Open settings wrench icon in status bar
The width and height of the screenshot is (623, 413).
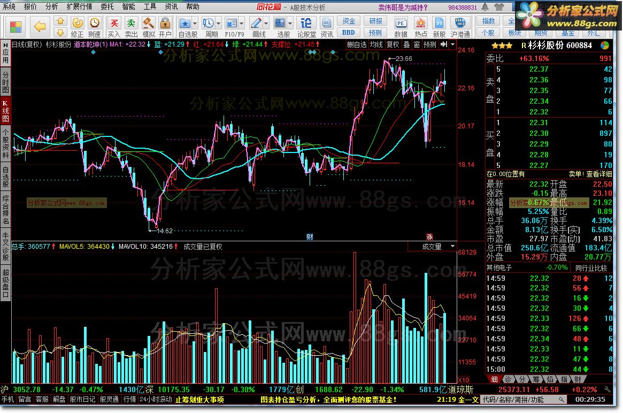[607, 389]
